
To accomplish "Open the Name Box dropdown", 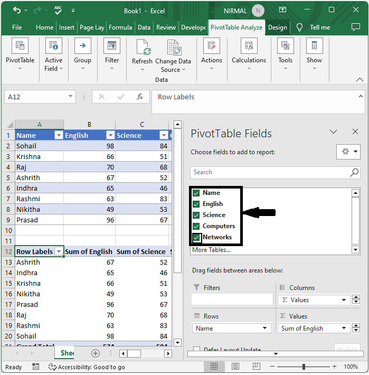I will 70,96.
